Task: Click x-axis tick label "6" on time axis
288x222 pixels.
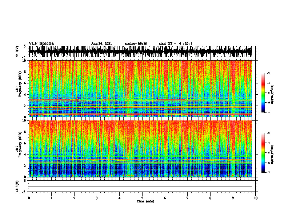Action: tap(165, 198)
